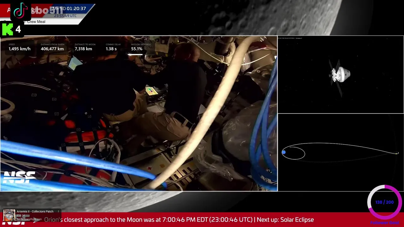
Task: Click the Comms Delay 1.38 s value
Action: tap(111, 49)
